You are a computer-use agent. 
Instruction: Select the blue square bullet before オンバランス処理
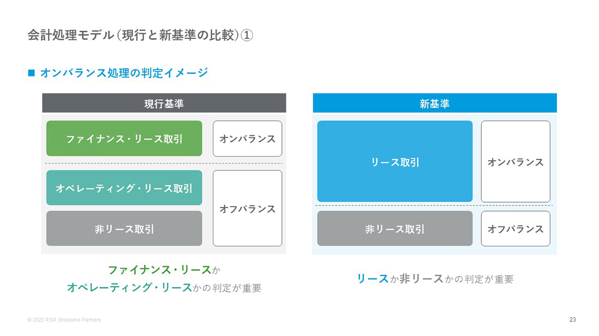coord(32,72)
